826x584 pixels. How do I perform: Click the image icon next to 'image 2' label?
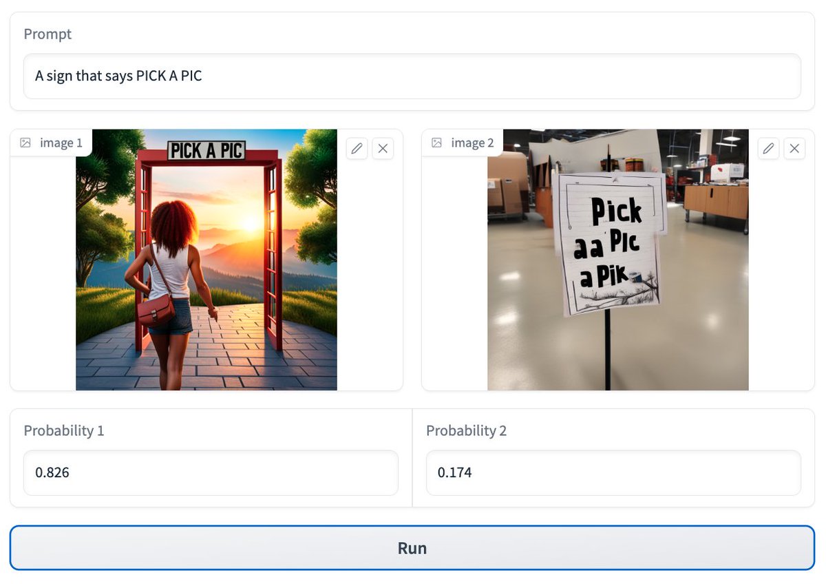coord(436,143)
